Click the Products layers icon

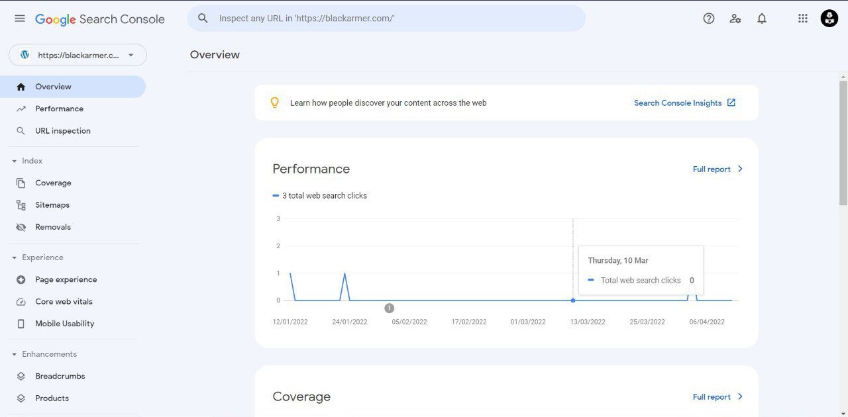tap(21, 398)
